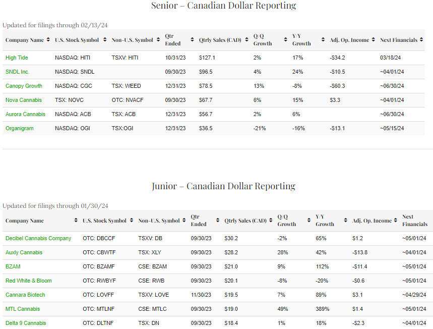Viewport: 433px width, 329px height.
Task: Click Senior table U.S. Stock Symbol sort icon
Action: tap(105, 40)
